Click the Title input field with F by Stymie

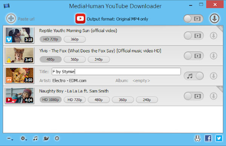(116, 71)
